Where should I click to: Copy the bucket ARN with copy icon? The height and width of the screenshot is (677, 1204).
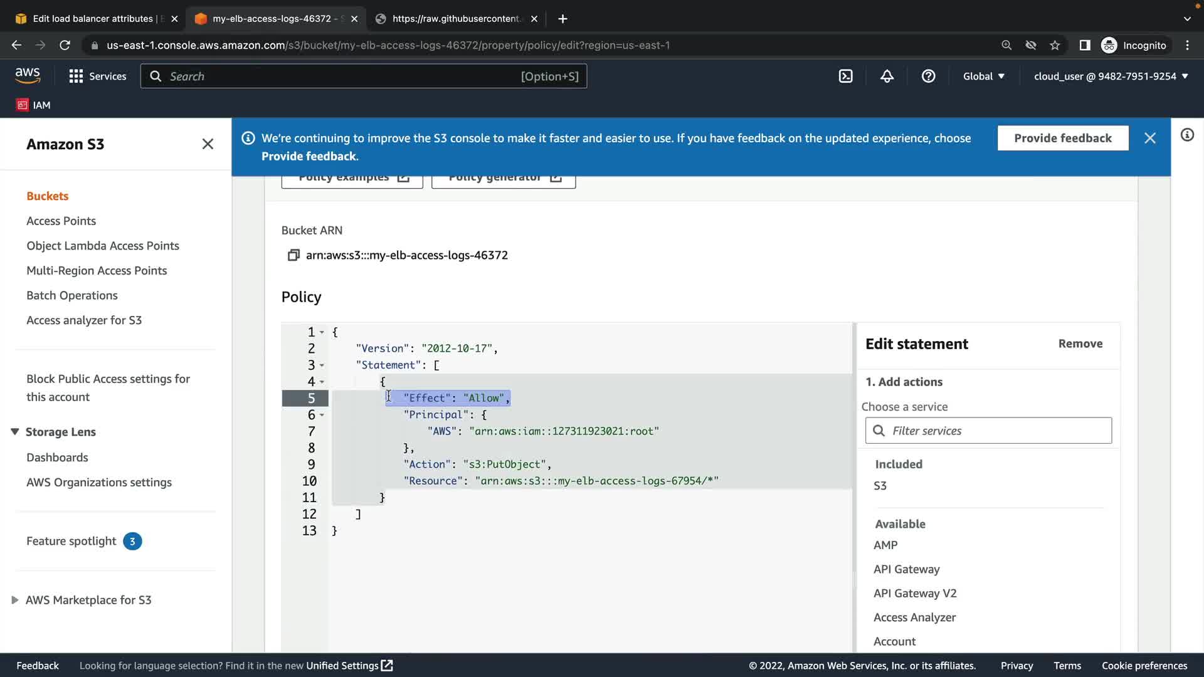click(x=293, y=255)
